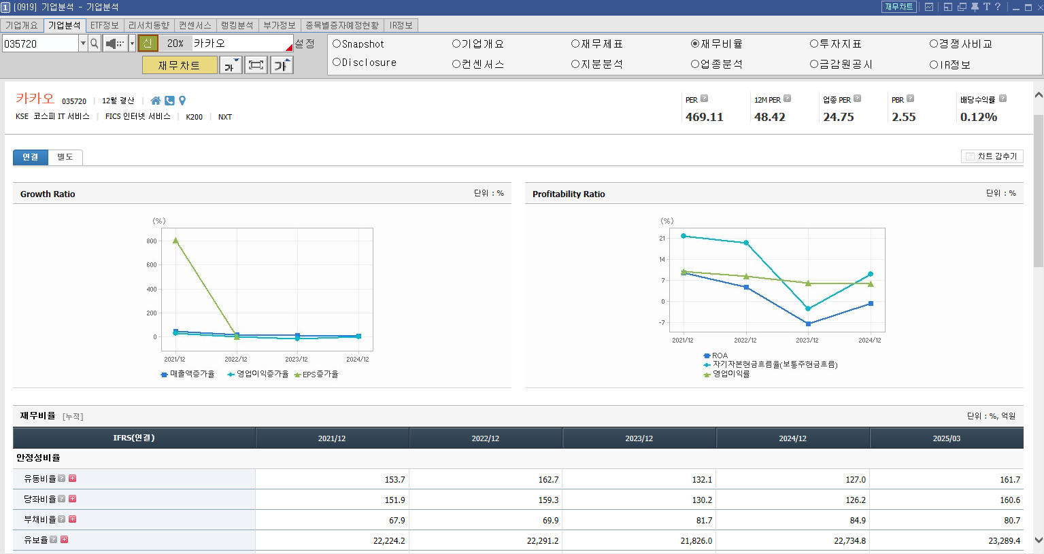The width and height of the screenshot is (1044, 554).
Task: Select the Snapshot radio button
Action: pyautogui.click(x=337, y=44)
